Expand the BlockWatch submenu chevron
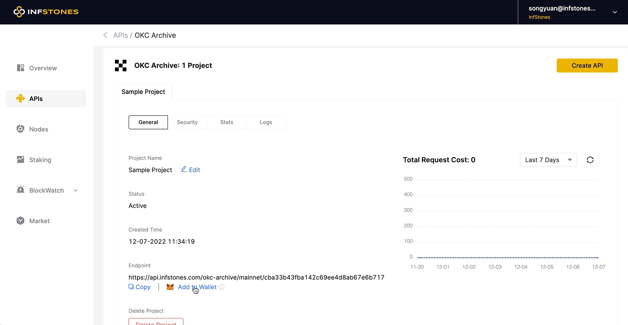The image size is (628, 325). coord(76,190)
